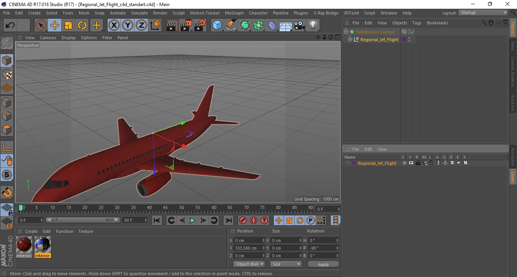Toggle layer view visibility for Regional_Jet_Flight
Image resolution: width=517 pixels, height=277 pixels.
[411, 163]
